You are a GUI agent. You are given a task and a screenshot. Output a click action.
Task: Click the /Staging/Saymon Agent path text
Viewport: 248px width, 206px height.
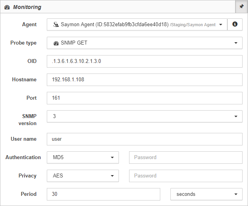coord(193,25)
